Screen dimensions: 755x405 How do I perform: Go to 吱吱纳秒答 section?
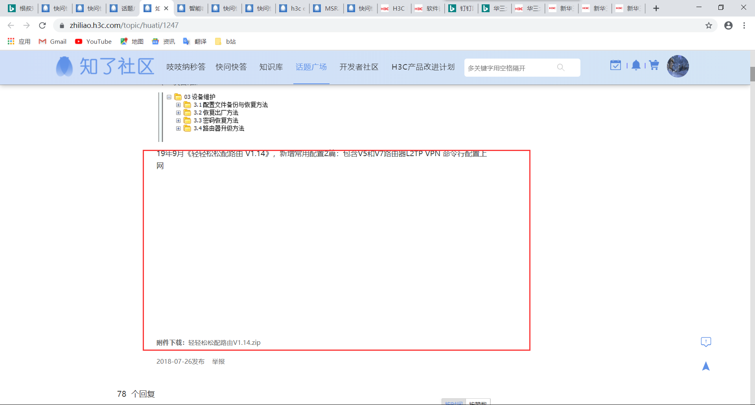click(186, 67)
